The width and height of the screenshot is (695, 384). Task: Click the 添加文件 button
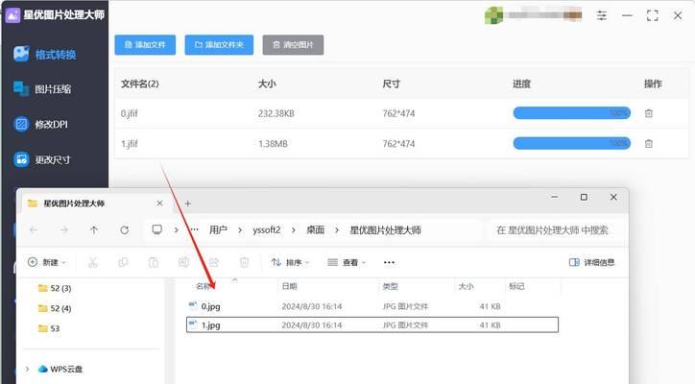(145, 45)
